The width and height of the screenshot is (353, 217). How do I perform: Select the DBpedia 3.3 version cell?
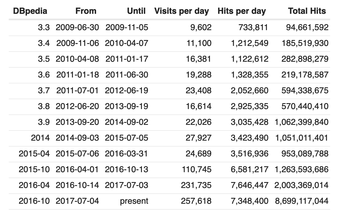[44, 27]
